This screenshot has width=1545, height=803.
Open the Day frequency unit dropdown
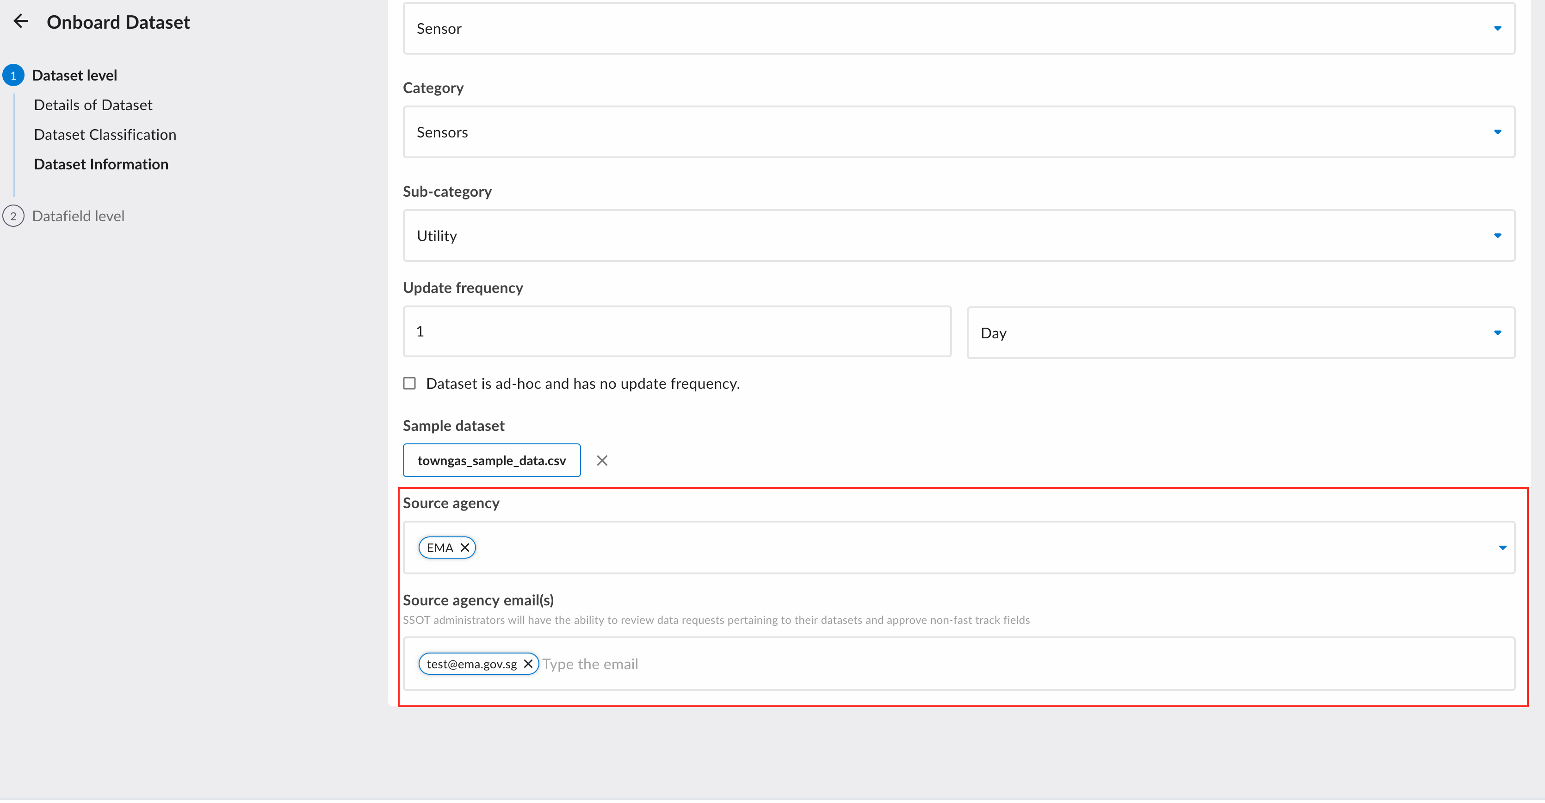click(1241, 333)
